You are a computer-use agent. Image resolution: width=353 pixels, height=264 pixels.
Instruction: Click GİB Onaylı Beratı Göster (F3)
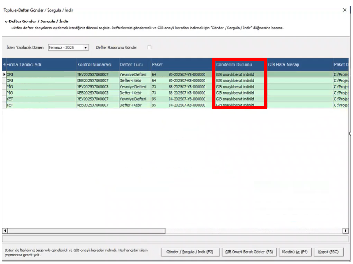[x=249, y=252]
